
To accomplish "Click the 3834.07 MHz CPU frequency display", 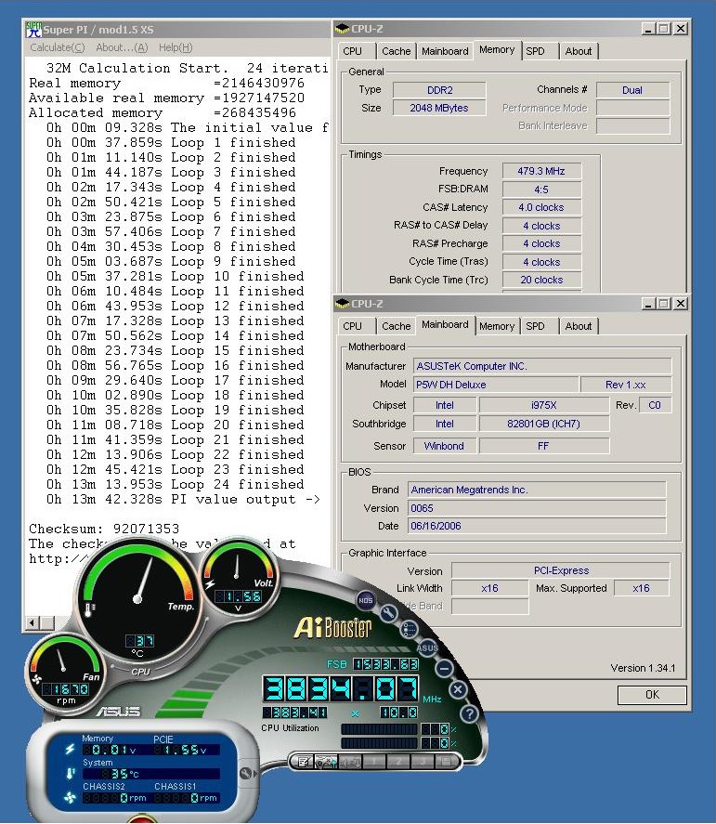I will click(x=341, y=688).
